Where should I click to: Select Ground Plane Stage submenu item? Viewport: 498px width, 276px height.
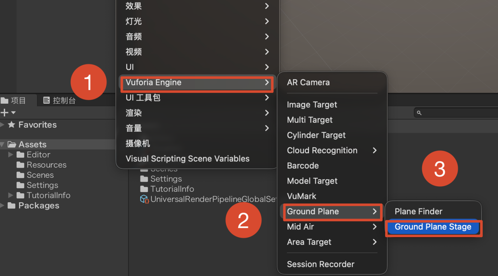click(433, 227)
